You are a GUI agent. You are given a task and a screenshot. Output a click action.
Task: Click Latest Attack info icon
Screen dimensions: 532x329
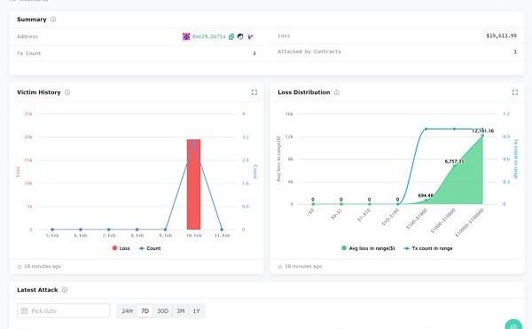pos(65,290)
